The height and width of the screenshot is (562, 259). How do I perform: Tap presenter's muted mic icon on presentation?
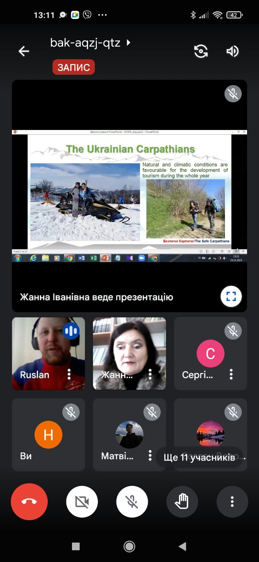(233, 94)
